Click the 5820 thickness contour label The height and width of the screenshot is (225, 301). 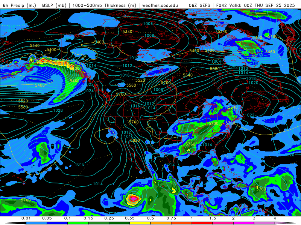(x=135, y=140)
